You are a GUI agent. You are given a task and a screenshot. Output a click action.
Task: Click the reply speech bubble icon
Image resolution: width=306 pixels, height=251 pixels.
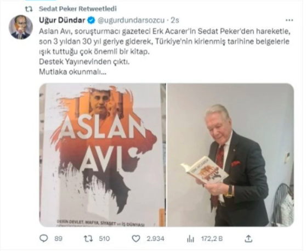44,239
